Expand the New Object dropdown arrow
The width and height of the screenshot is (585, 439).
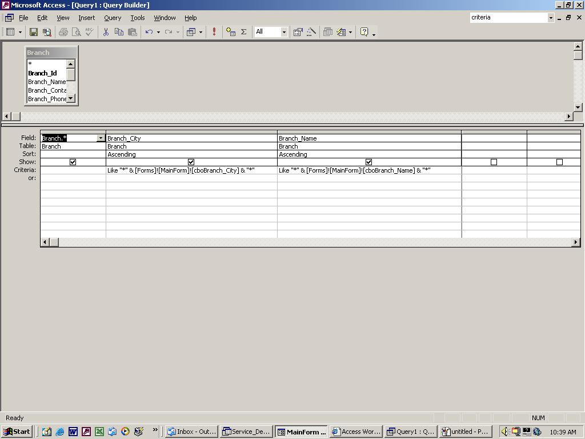[350, 32]
